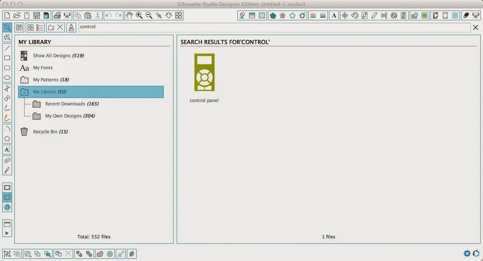The width and height of the screenshot is (483, 261).
Task: Click the new folder icon in library toolbar
Action: coord(51,27)
